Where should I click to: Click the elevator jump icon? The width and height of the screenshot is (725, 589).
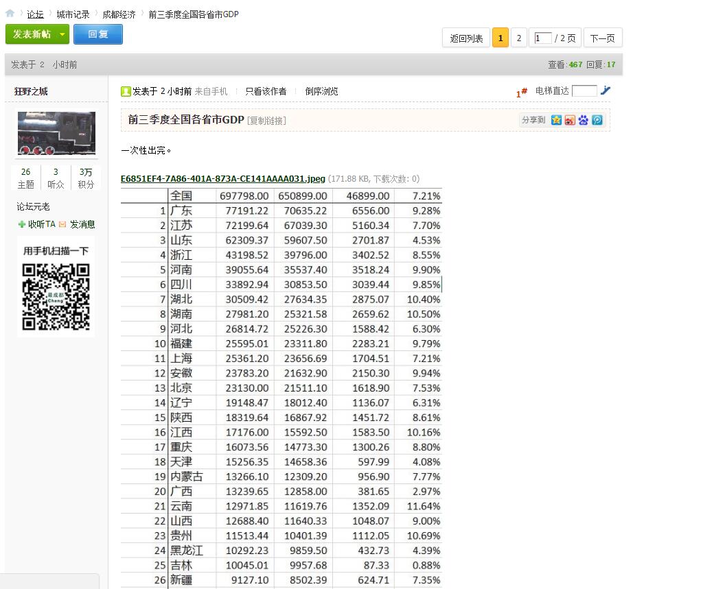click(606, 91)
